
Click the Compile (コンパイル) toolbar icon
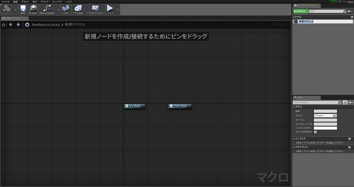tap(6, 9)
